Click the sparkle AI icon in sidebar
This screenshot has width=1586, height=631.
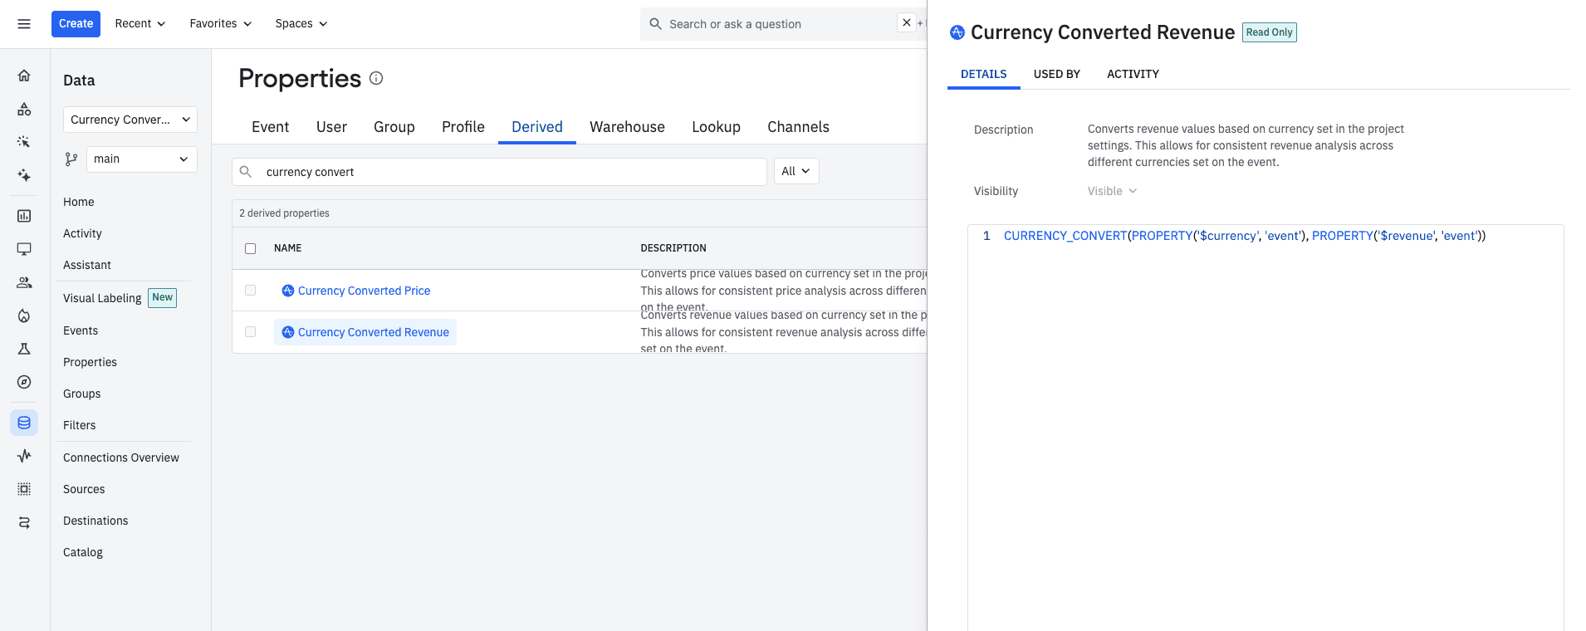click(x=24, y=175)
